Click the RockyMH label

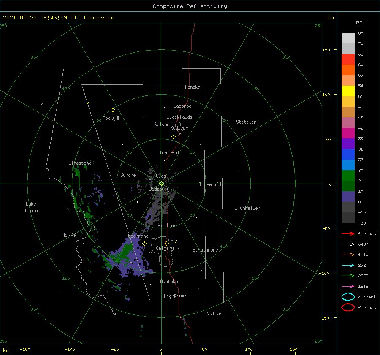point(111,118)
